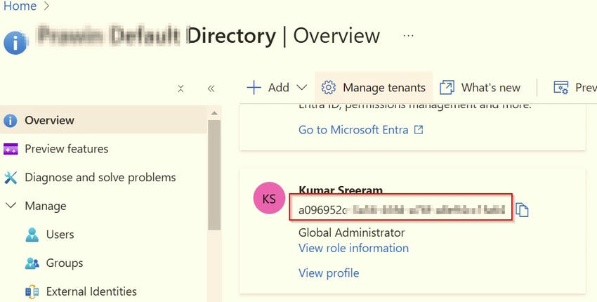Click the Add plus icon
Viewport: 597px width, 302px height.
[254, 88]
